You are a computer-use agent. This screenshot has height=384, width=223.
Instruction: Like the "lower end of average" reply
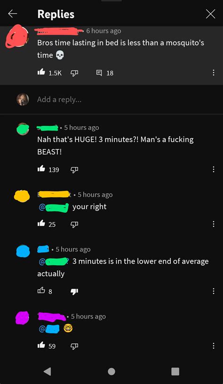tap(41, 291)
